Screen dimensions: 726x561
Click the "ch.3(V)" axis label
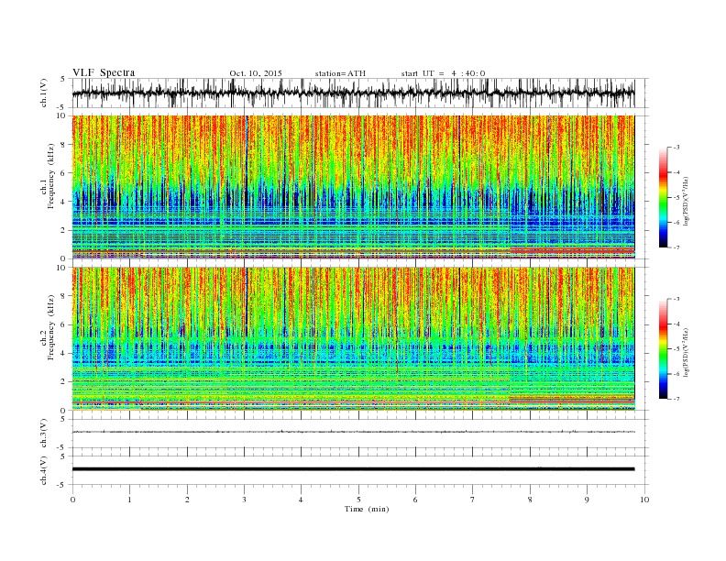click(x=43, y=434)
